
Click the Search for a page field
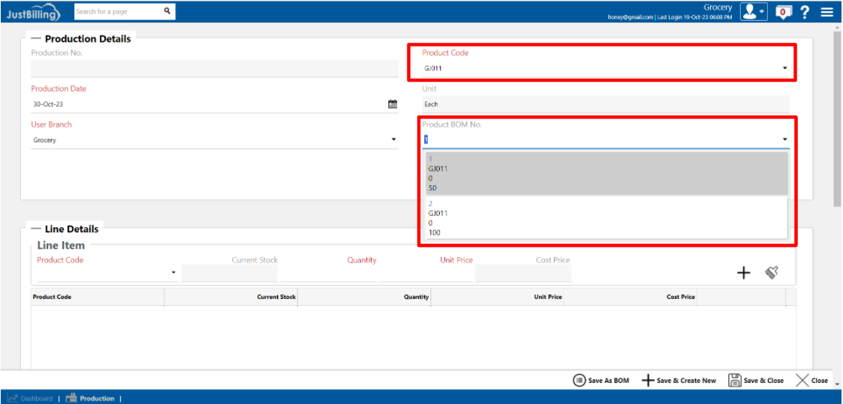[118, 11]
